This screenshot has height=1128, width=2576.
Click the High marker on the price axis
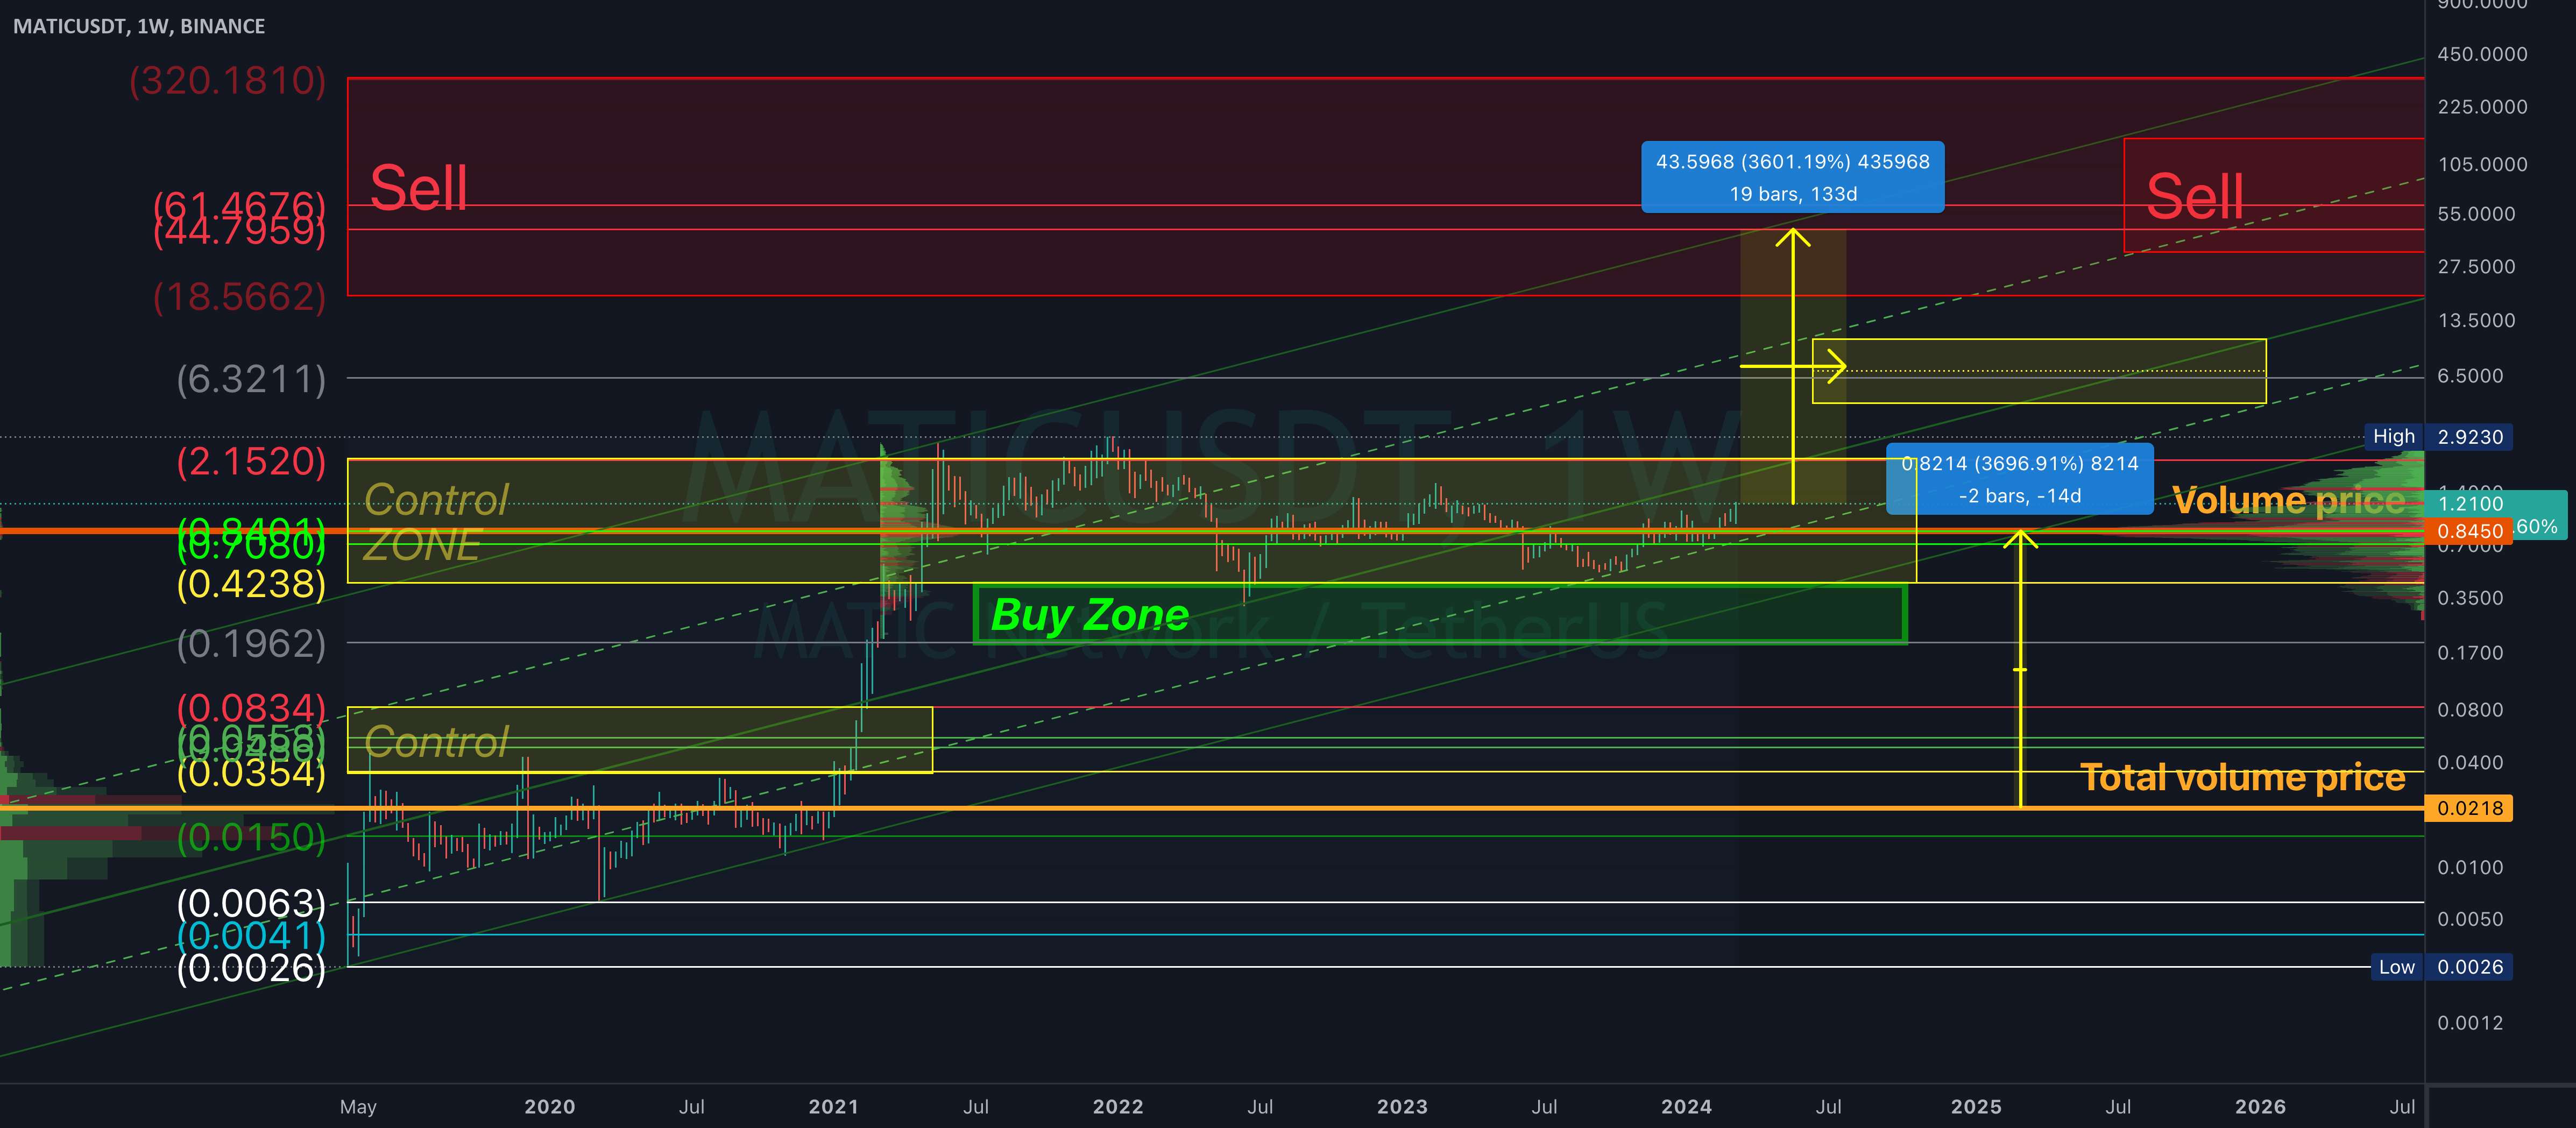pyautogui.click(x=2394, y=436)
